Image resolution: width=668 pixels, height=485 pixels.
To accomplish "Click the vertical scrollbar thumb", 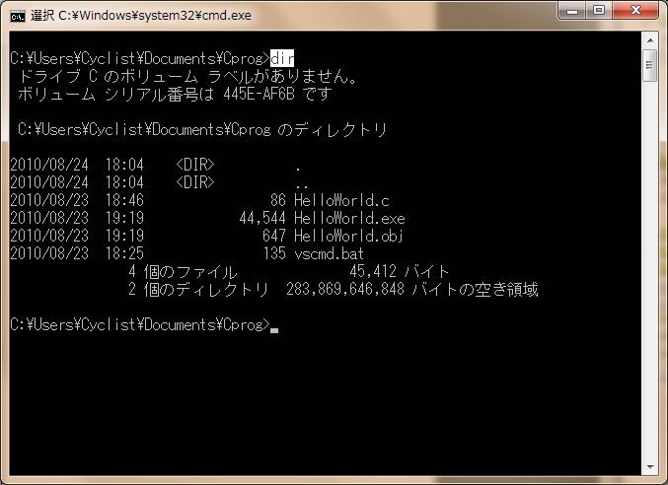I will (x=650, y=65).
